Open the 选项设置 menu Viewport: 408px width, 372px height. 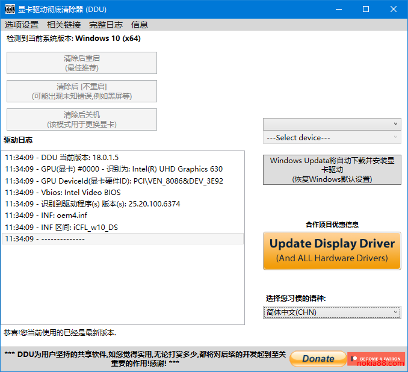click(x=22, y=25)
